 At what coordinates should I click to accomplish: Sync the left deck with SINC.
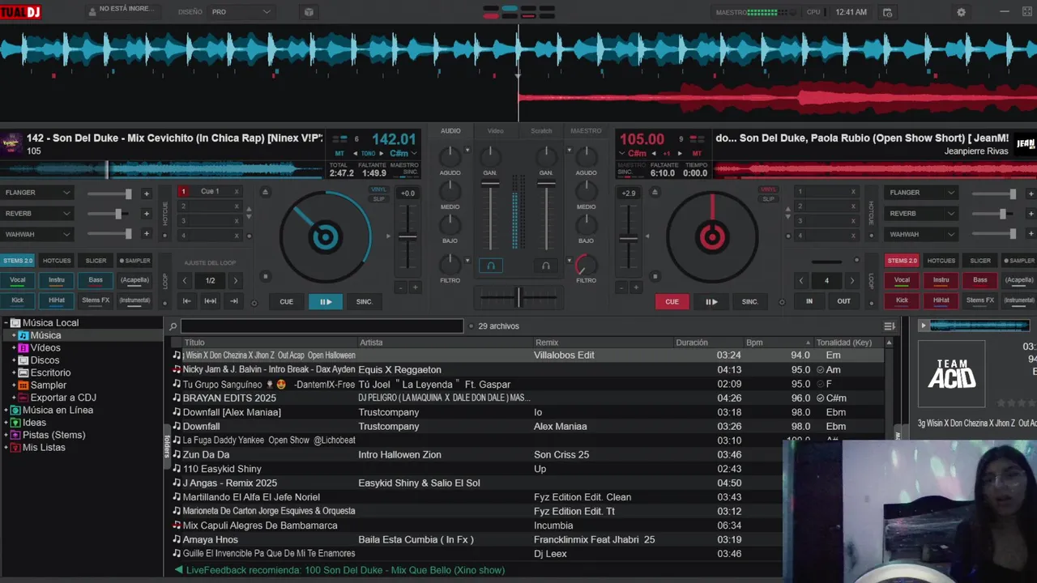(365, 301)
